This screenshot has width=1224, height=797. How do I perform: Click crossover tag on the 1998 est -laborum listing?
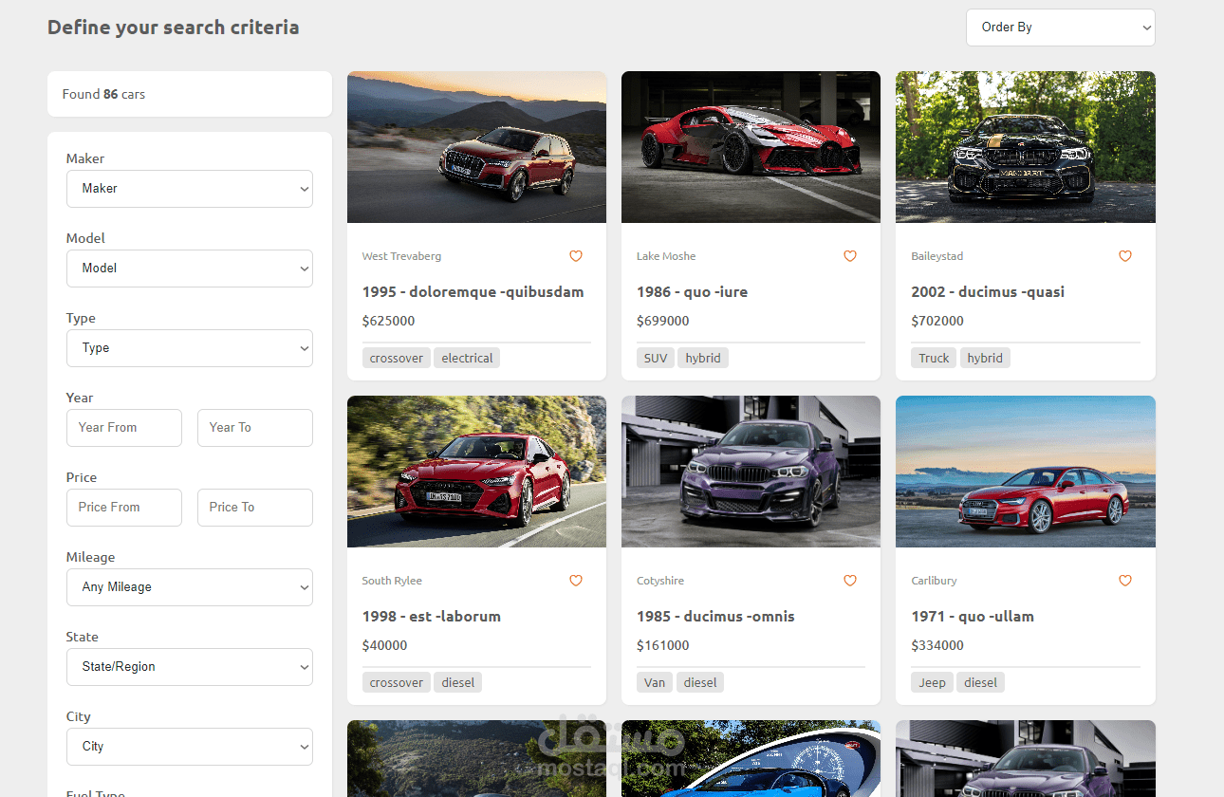397,682
